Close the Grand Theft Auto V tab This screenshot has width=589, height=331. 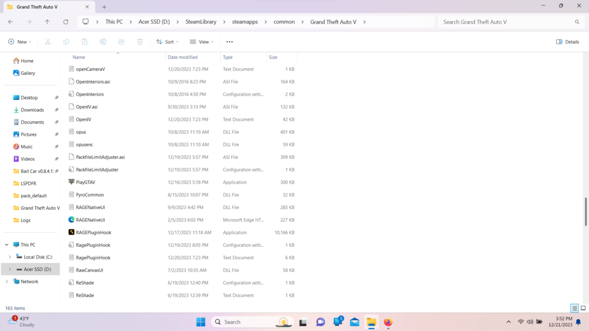(x=87, y=6)
